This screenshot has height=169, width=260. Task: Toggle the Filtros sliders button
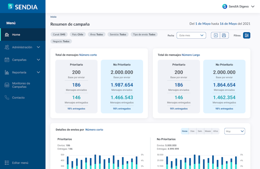[x=246, y=35]
